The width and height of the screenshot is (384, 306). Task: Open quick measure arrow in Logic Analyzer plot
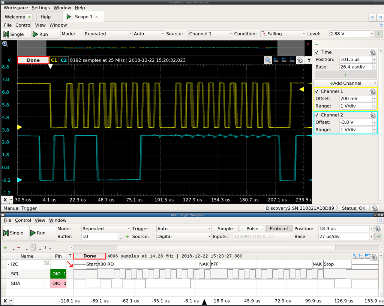(355, 256)
